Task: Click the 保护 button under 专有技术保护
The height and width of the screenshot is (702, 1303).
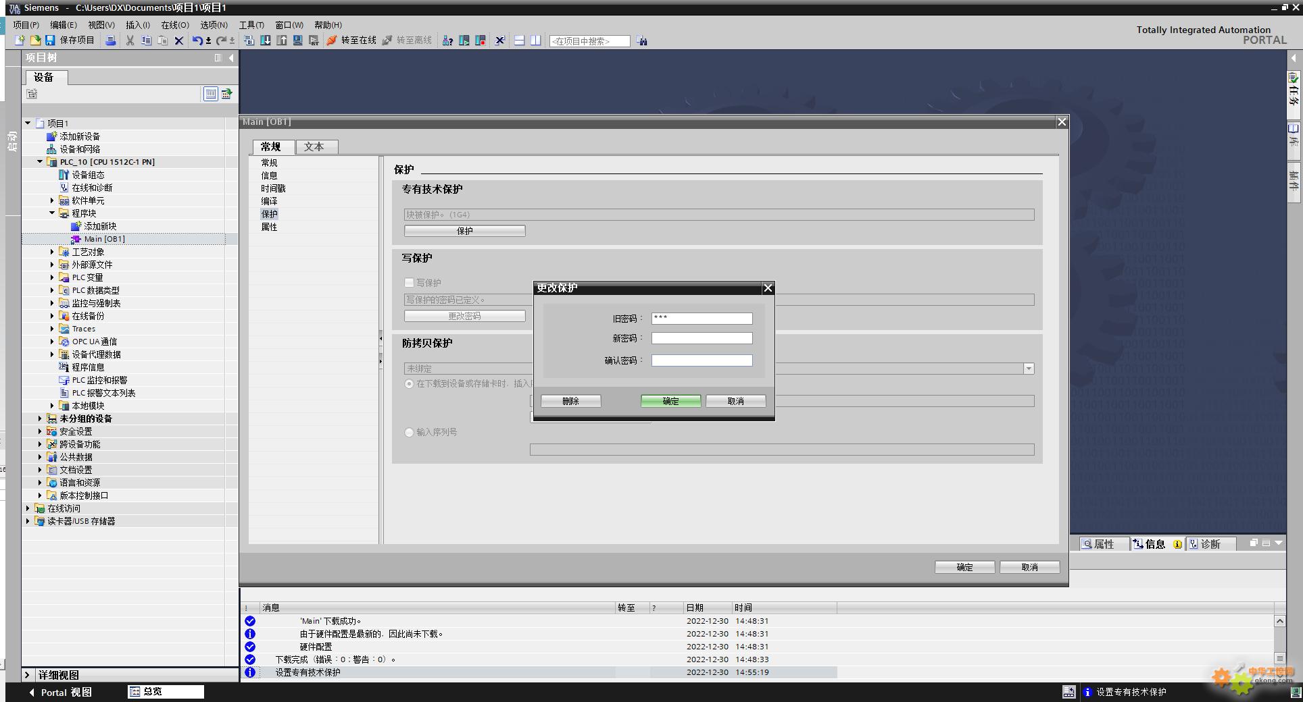Action: (x=464, y=231)
